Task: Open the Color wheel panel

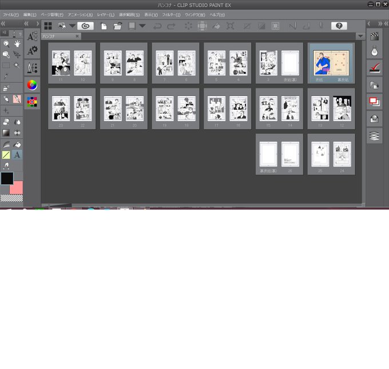Action: tap(32, 85)
